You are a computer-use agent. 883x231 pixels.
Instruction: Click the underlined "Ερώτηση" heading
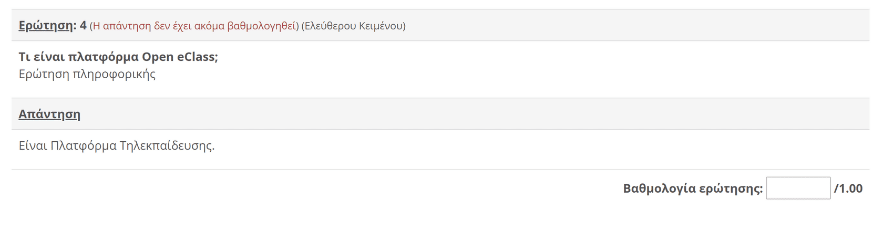[x=46, y=25]
